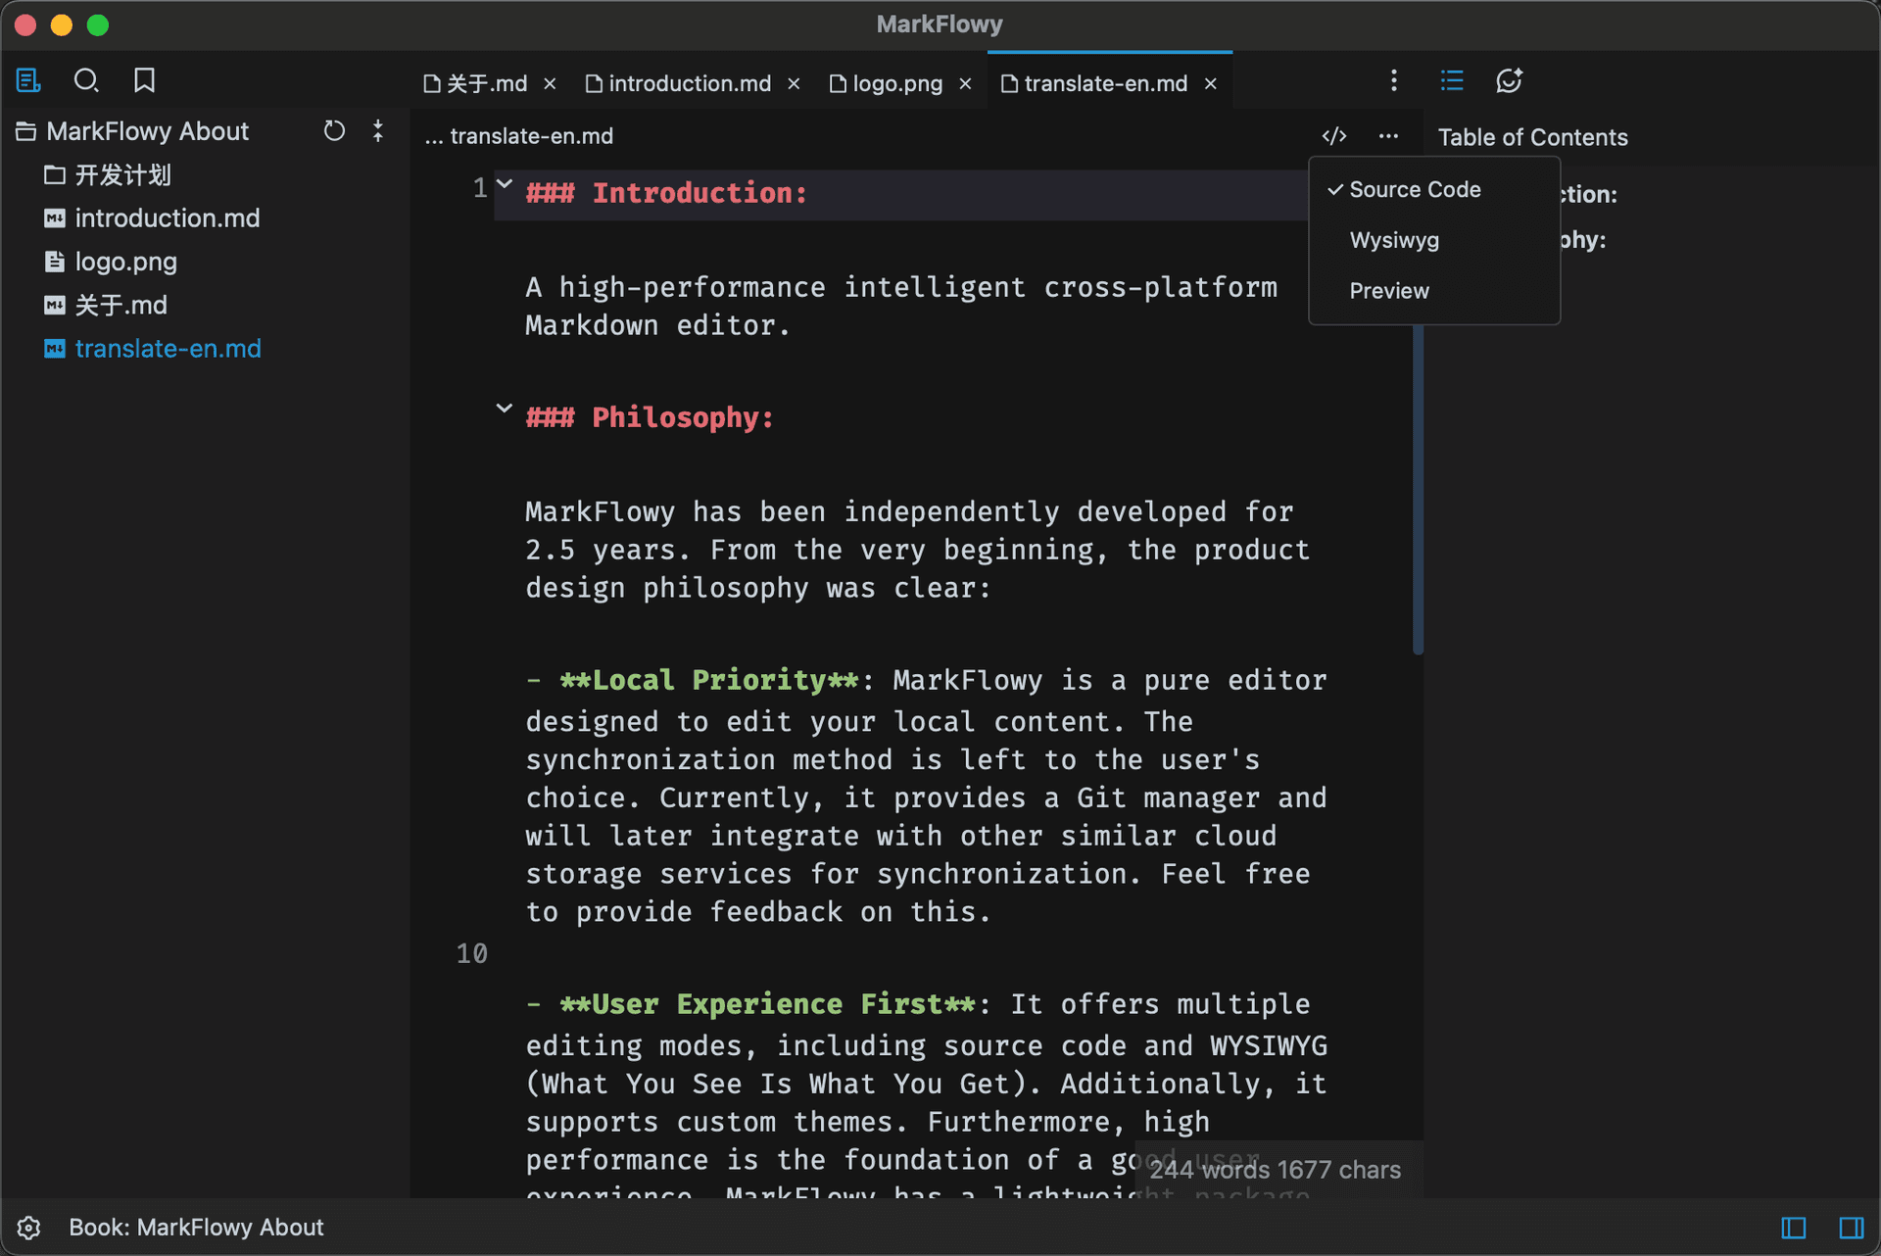Switch to the introduction.md tab

[x=689, y=84]
